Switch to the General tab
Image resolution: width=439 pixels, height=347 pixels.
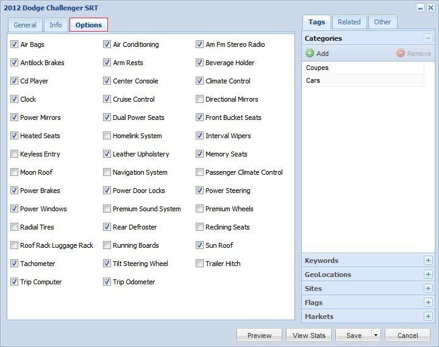pyautogui.click(x=25, y=25)
